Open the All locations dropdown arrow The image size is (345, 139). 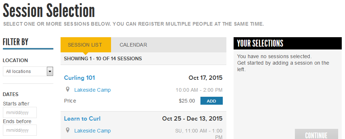click(x=50, y=71)
